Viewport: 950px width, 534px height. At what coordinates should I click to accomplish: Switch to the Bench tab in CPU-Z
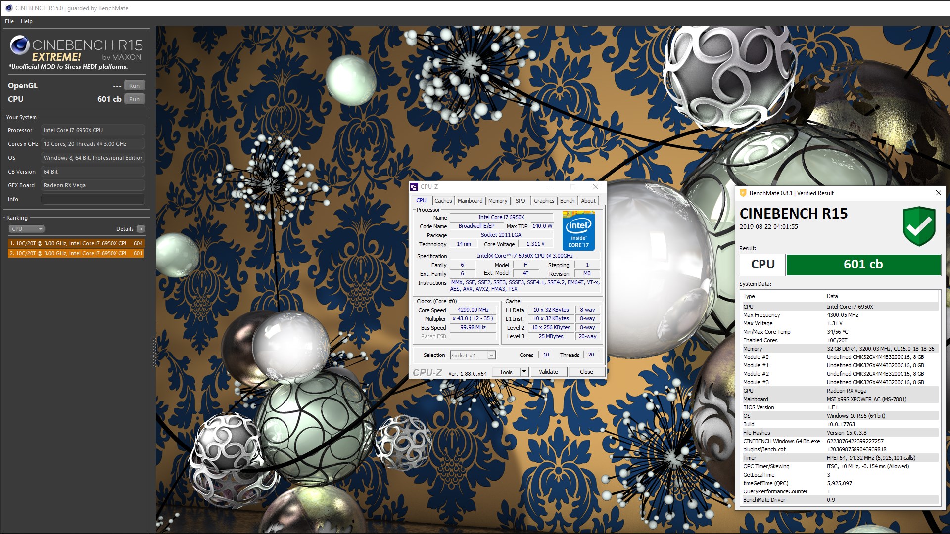tap(568, 201)
